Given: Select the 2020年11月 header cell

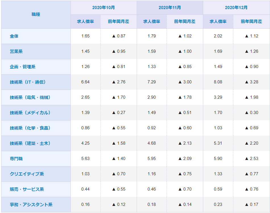Looking at the screenshot, I should point(170,8).
